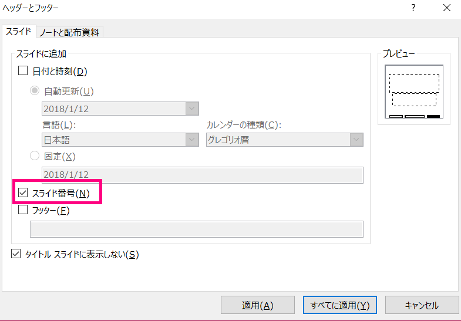The image size is (461, 321).
Task: Click the fixed date text field
Action: click(x=203, y=175)
